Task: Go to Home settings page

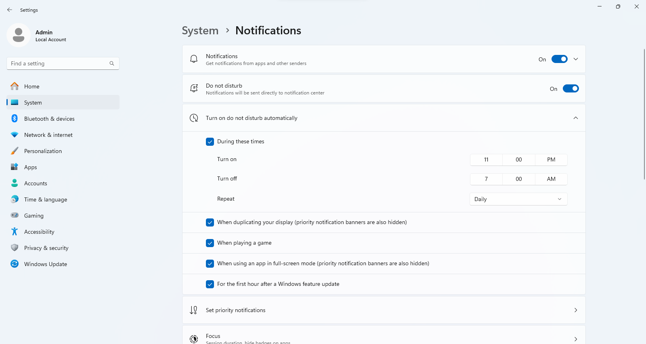Action: tap(63, 86)
